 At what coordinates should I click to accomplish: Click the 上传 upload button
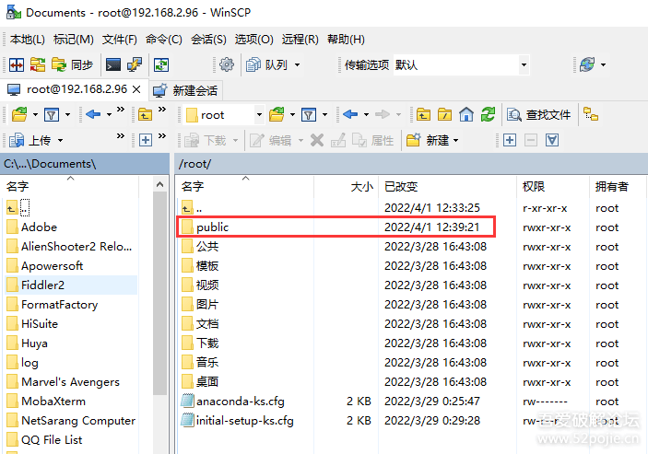coord(30,140)
